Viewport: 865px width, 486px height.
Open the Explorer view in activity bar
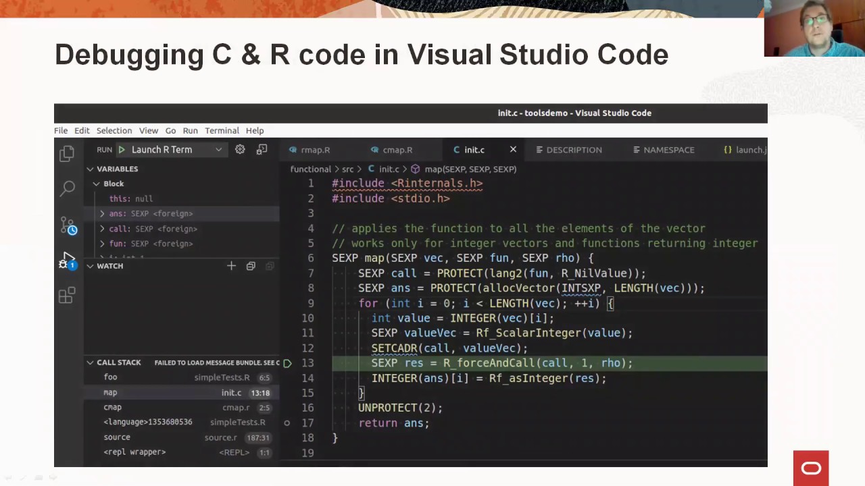tap(66, 154)
